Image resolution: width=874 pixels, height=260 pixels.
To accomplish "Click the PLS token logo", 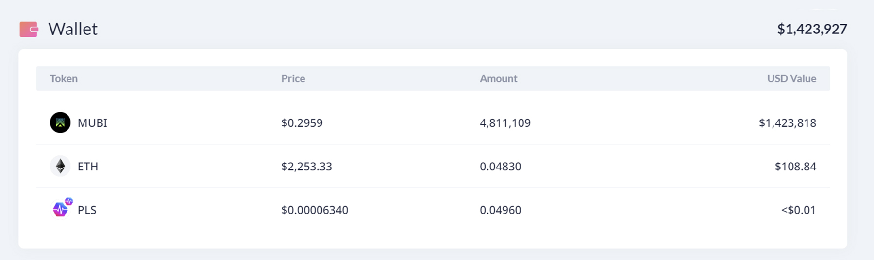I will pos(60,210).
